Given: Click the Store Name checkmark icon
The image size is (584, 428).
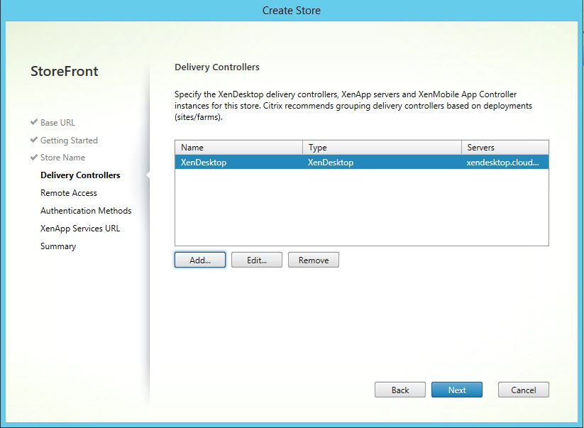Looking at the screenshot, I should [x=34, y=157].
